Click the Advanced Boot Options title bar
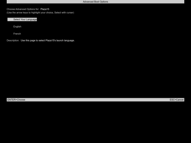The width and height of the screenshot is (191, 143). (95, 2)
